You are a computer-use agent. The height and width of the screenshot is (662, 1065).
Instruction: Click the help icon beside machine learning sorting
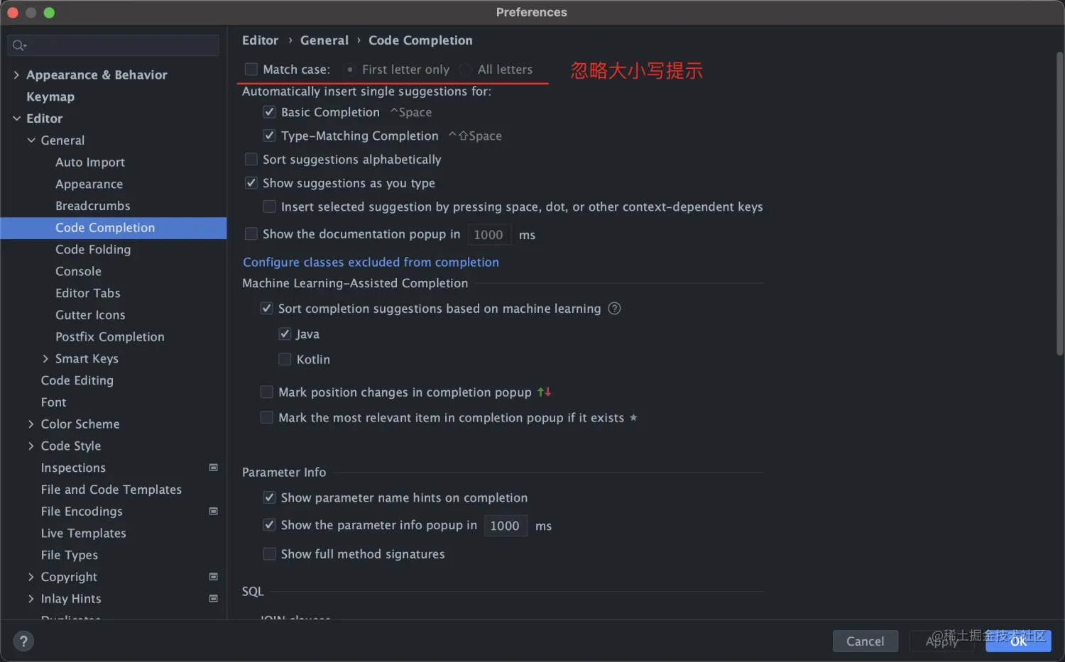615,309
